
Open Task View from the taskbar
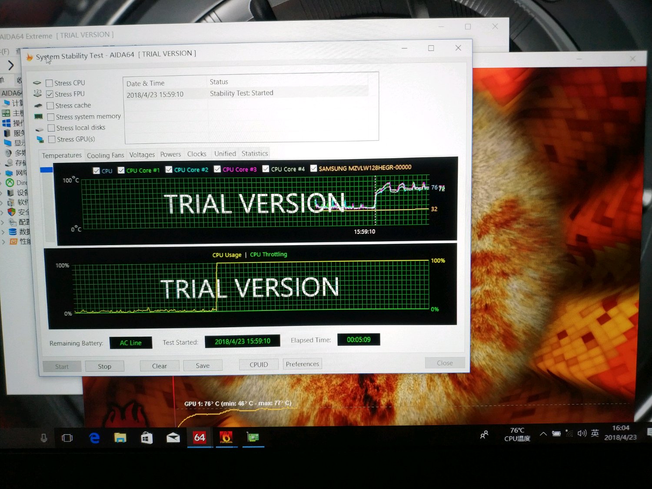[x=67, y=438]
